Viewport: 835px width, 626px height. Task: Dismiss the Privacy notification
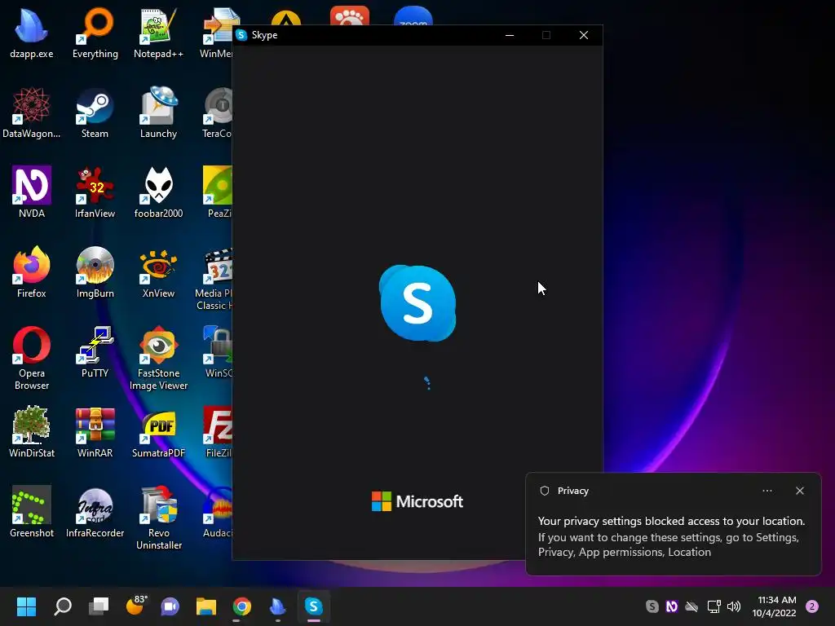coord(800,491)
